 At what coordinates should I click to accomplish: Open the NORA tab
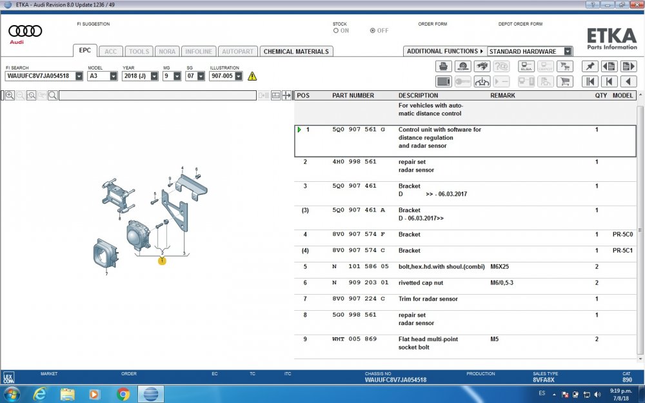tap(167, 52)
